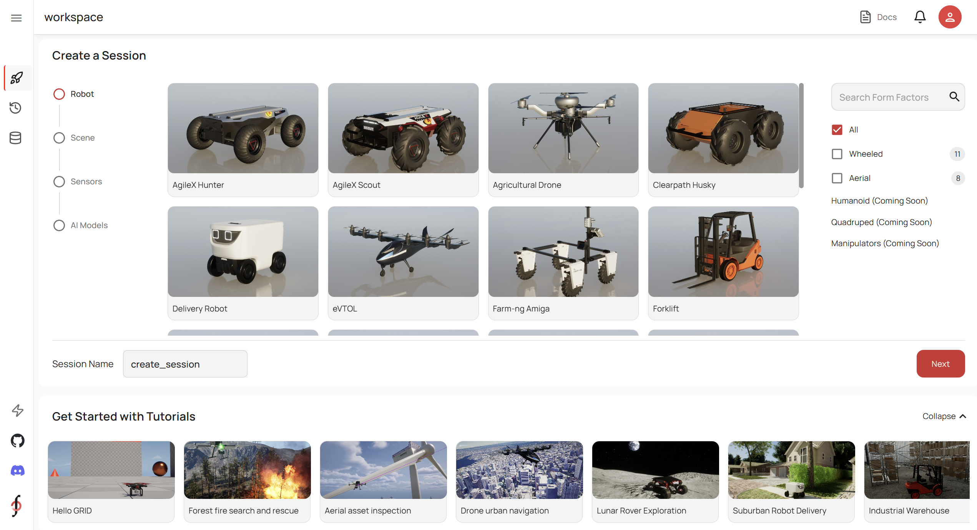Viewport: 977px width, 530px height.
Task: Open the hamburger menu
Action: coord(16,18)
